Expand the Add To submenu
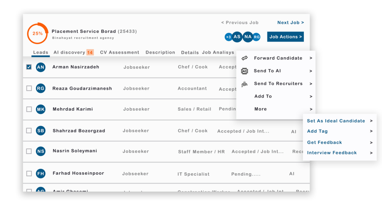Screen dimensions: 382x210 click(263, 96)
